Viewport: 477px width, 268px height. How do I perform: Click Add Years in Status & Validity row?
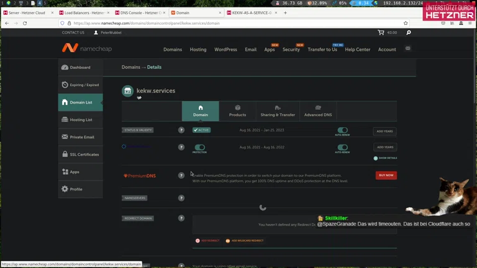tap(385, 132)
